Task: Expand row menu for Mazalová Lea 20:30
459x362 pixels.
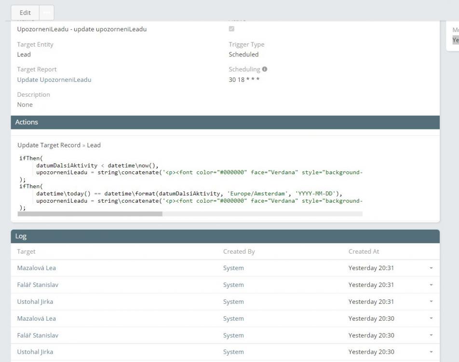Action: [431, 319]
